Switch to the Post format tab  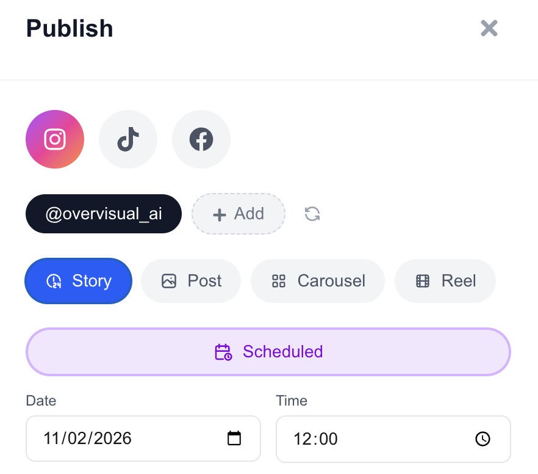(190, 281)
